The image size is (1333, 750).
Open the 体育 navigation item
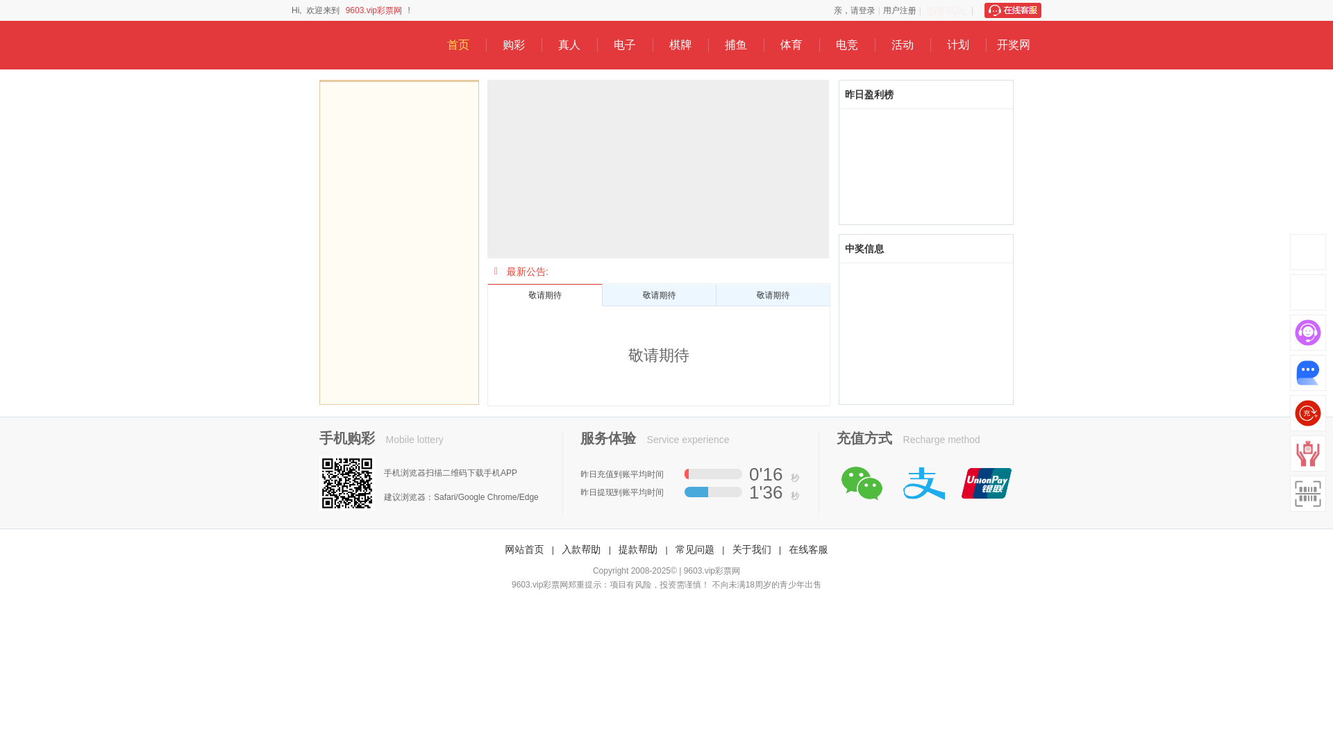(791, 45)
